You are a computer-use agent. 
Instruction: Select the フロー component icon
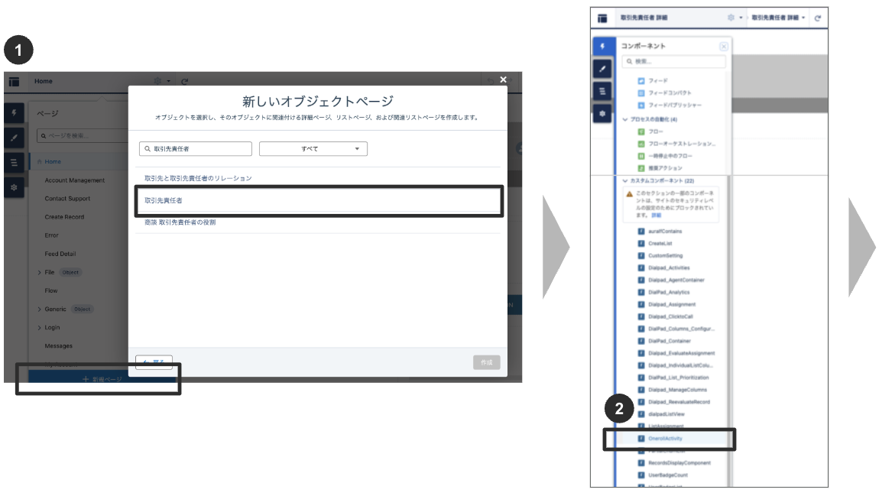[640, 130]
